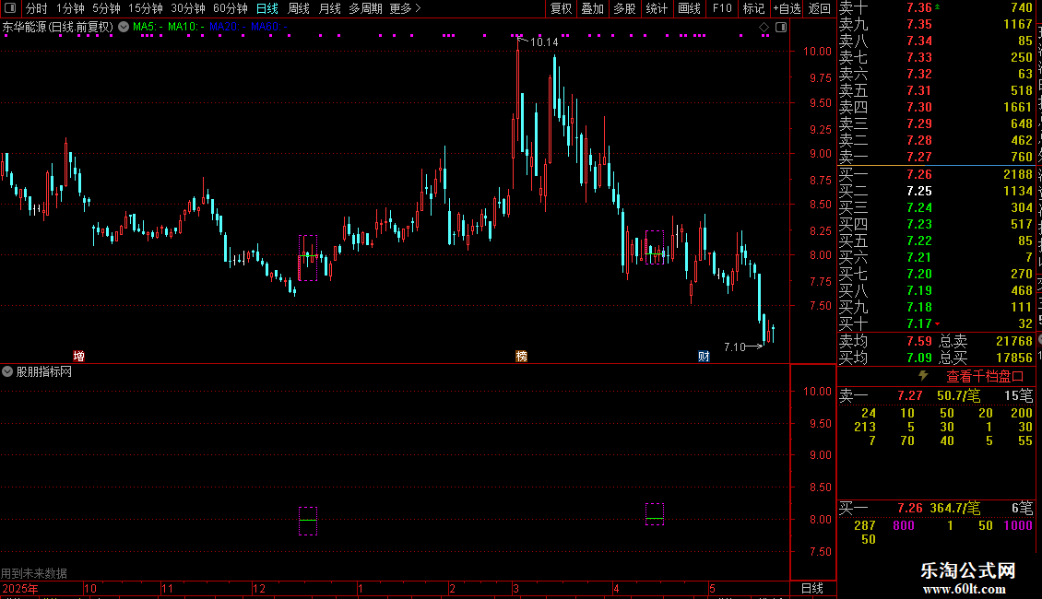Click the diamond marker icon above the chart
The image size is (1042, 599).
pos(764,28)
